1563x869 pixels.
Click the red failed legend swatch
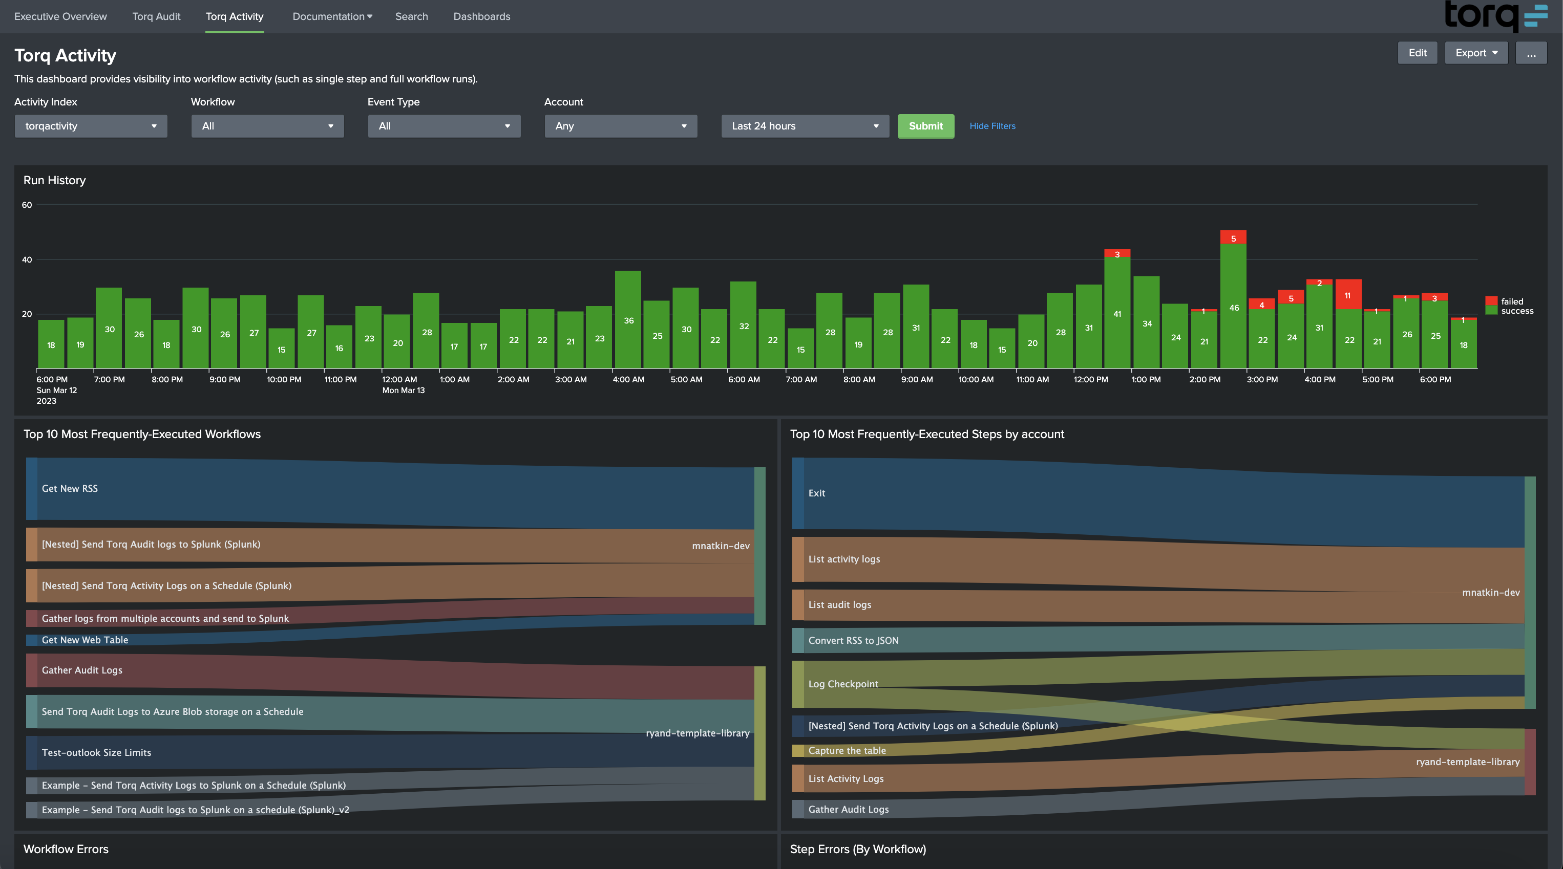[x=1491, y=301]
